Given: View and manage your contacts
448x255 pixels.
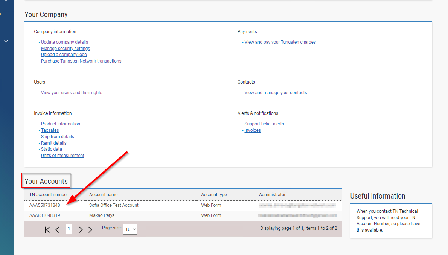Looking at the screenshot, I should [x=276, y=92].
